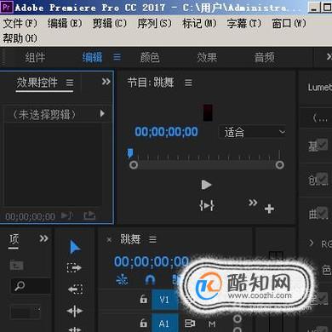This screenshot has width=332, height=332.
Task: Toggle the Lumetri 创 section checkbox
Action: [323, 179]
